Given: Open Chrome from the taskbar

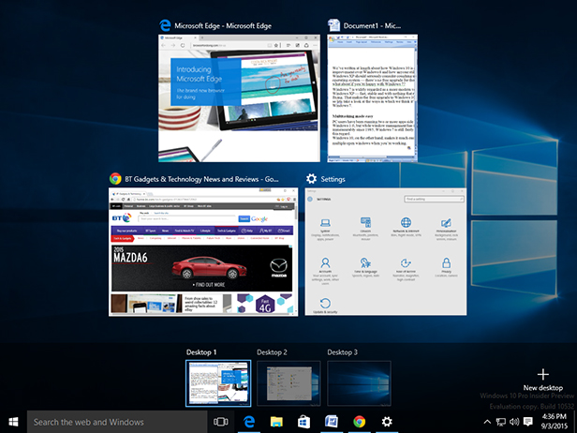Looking at the screenshot, I should click(x=359, y=422).
